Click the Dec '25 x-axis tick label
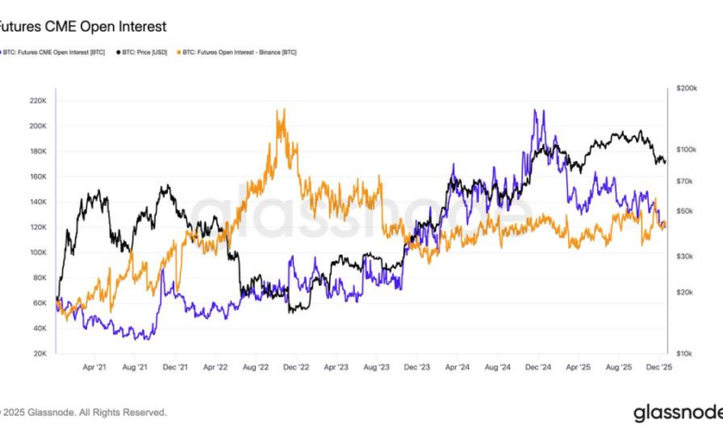723x435 pixels. (x=659, y=367)
